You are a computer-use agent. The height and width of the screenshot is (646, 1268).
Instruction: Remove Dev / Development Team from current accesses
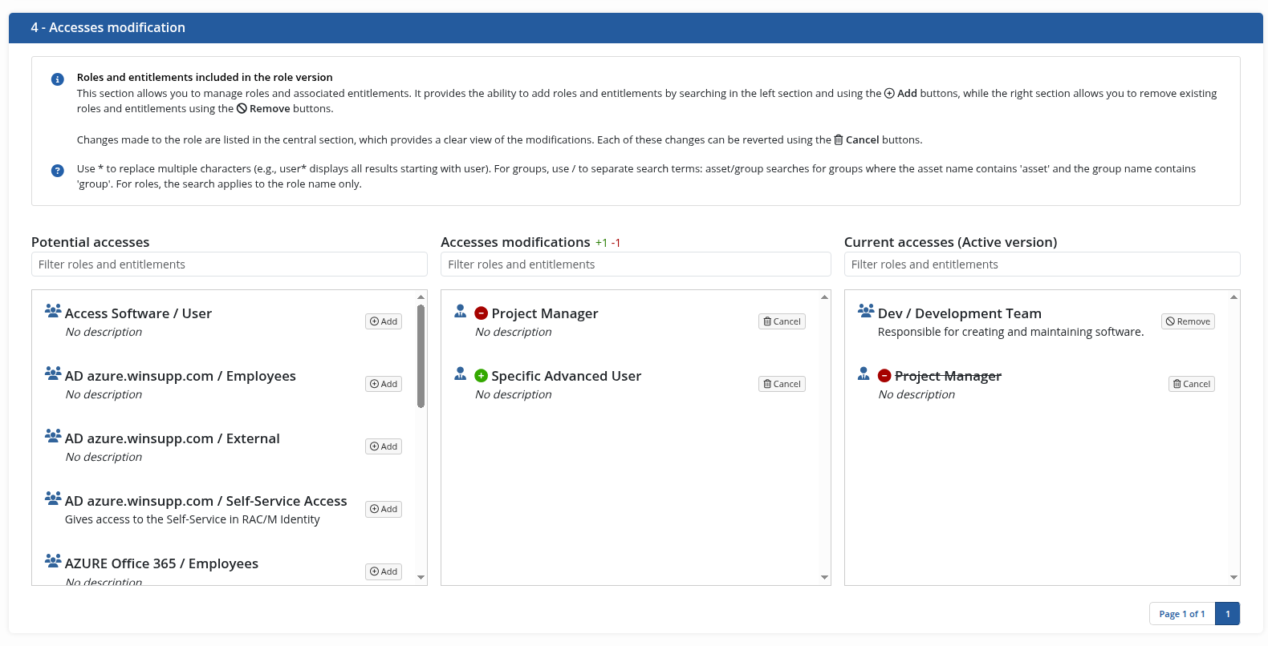click(1188, 321)
